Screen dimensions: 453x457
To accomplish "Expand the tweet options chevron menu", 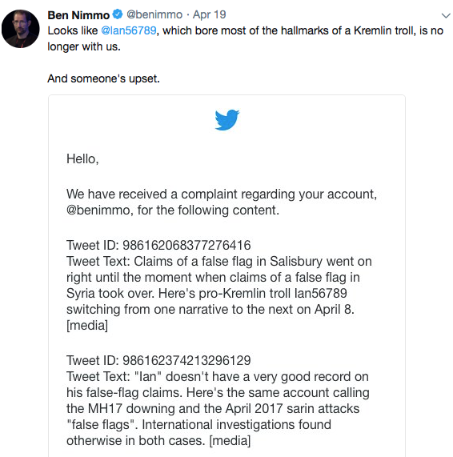I will click(446, 15).
